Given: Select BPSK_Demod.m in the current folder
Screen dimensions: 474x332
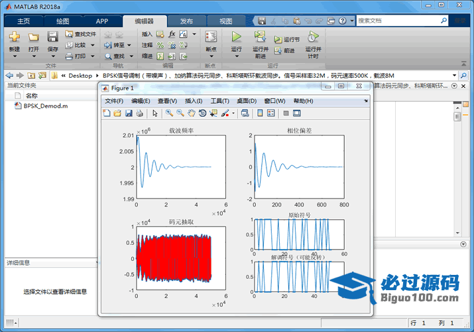Looking at the screenshot, I should click(x=41, y=106).
